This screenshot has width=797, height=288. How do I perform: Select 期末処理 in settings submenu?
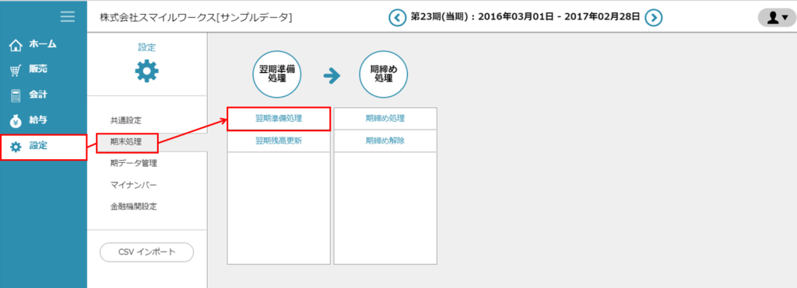pyautogui.click(x=127, y=143)
